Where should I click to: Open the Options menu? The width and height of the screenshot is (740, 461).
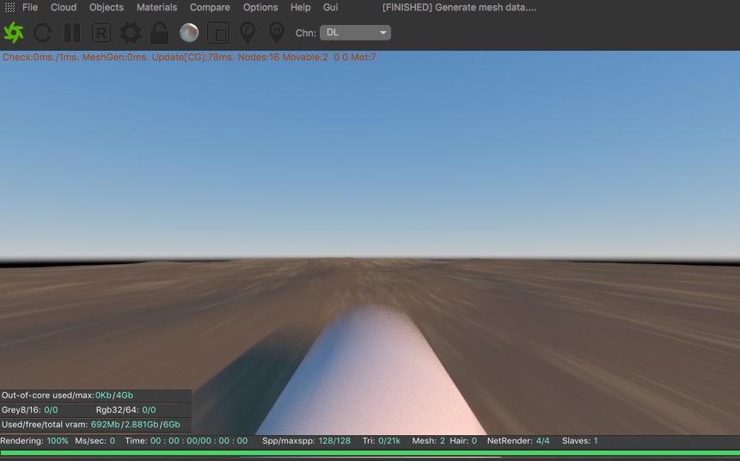point(260,7)
